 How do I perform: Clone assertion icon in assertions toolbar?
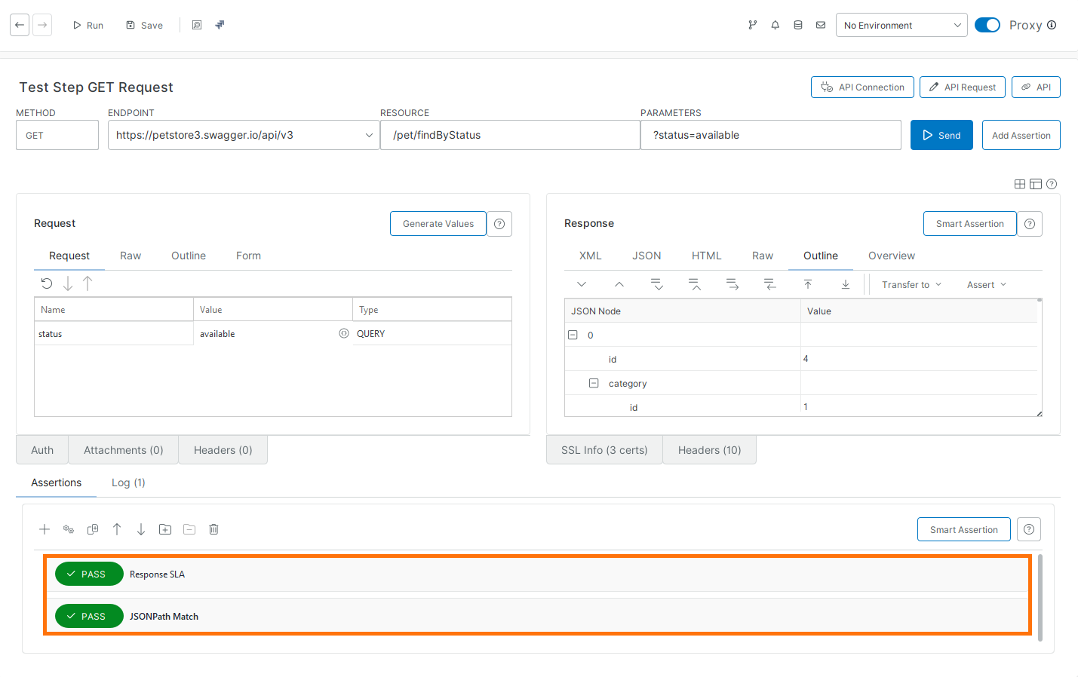pyautogui.click(x=93, y=529)
